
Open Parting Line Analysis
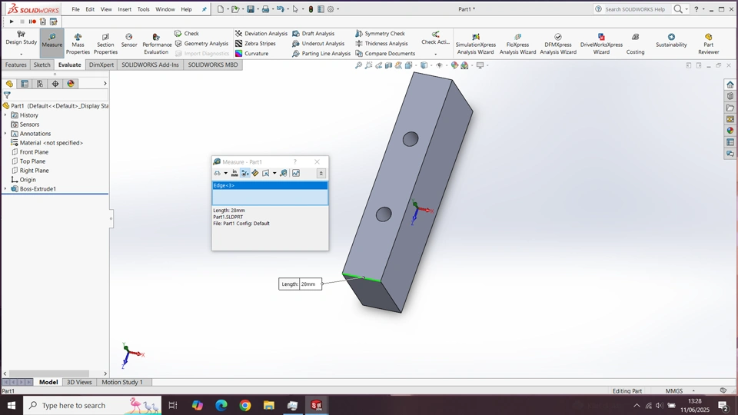[321, 53]
